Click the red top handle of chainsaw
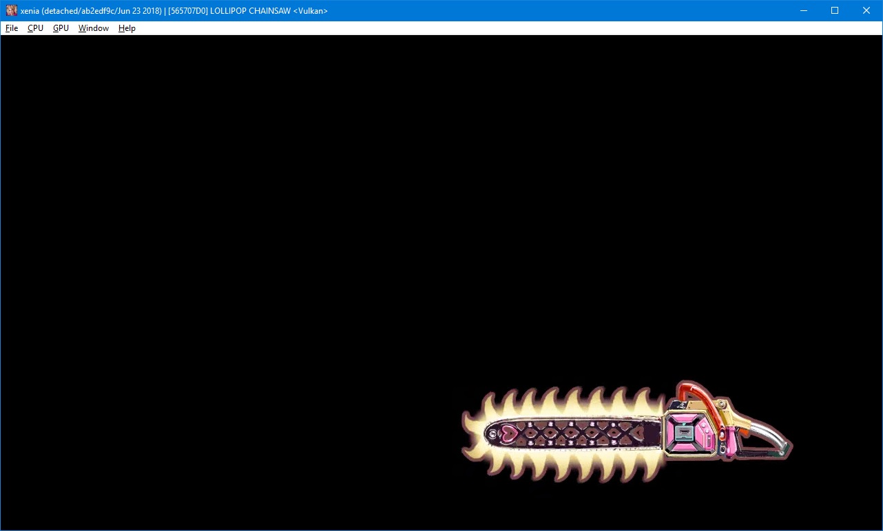This screenshot has width=883, height=531. pyautogui.click(x=692, y=392)
